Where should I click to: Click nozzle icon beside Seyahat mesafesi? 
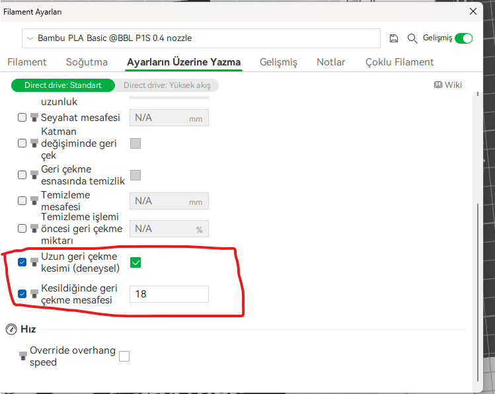coord(34,118)
